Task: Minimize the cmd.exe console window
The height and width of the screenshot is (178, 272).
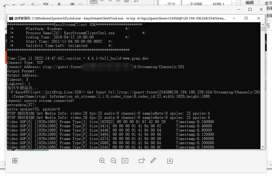Action: pos(234,18)
